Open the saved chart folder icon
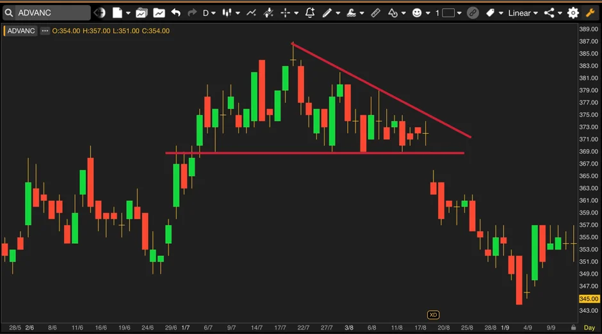 click(159, 13)
